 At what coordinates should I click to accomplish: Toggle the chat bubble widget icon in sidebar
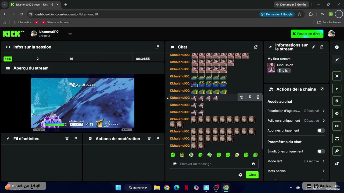[x=337, y=114]
